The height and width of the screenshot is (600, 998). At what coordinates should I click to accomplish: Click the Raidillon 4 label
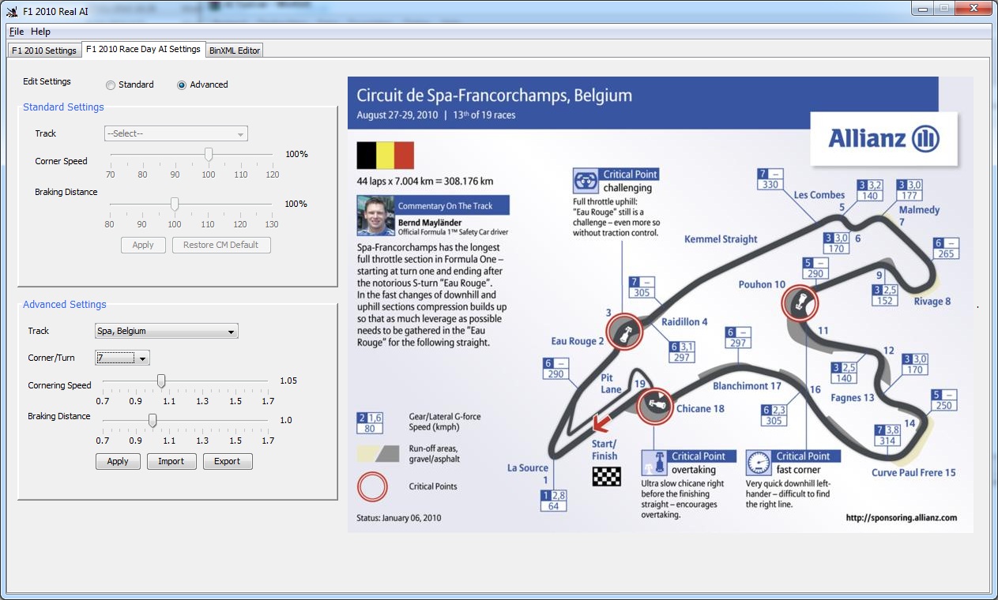click(684, 321)
